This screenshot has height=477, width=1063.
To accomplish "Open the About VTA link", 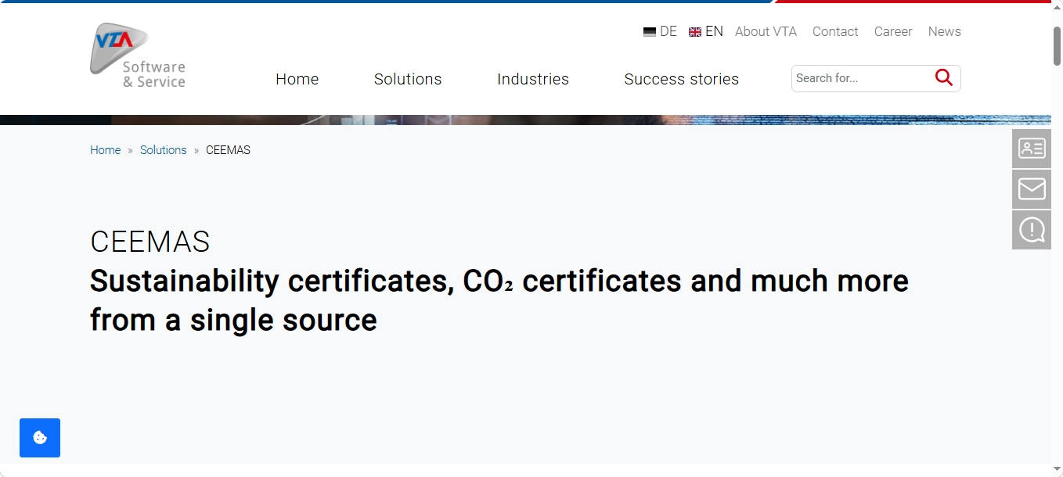I will 766,31.
